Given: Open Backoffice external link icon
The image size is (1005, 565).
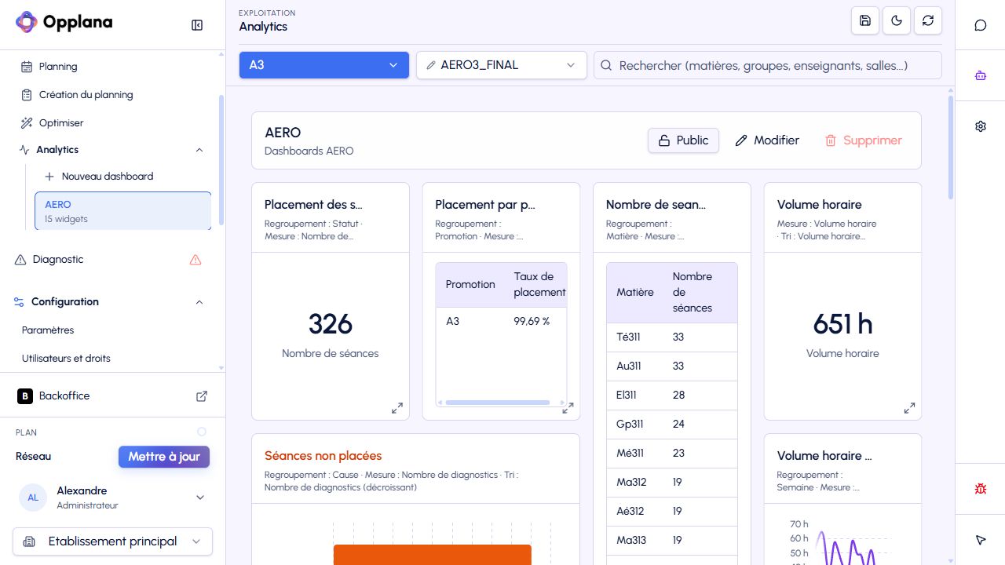Looking at the screenshot, I should 202,396.
